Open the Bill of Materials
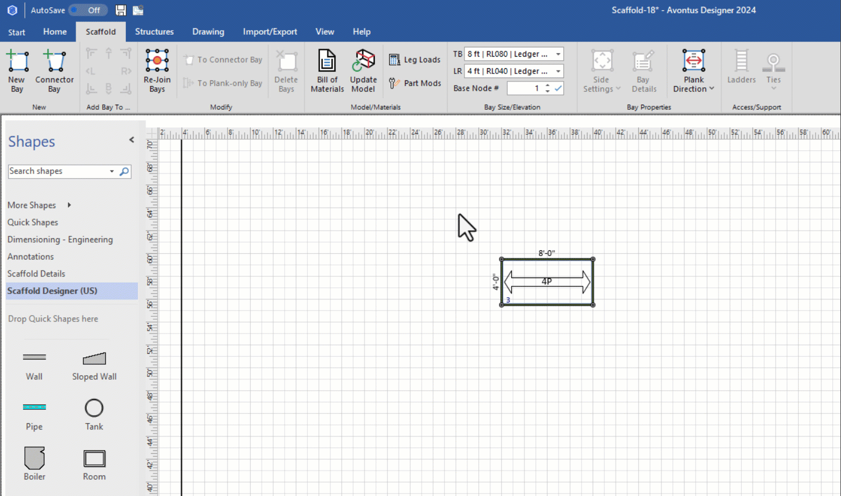 click(327, 61)
